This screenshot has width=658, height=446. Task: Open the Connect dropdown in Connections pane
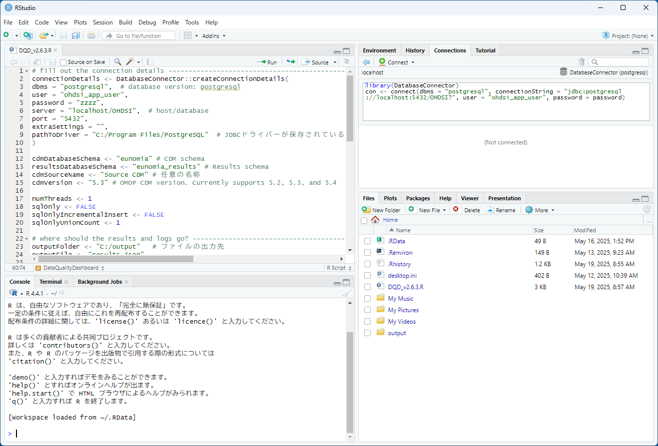(x=397, y=62)
